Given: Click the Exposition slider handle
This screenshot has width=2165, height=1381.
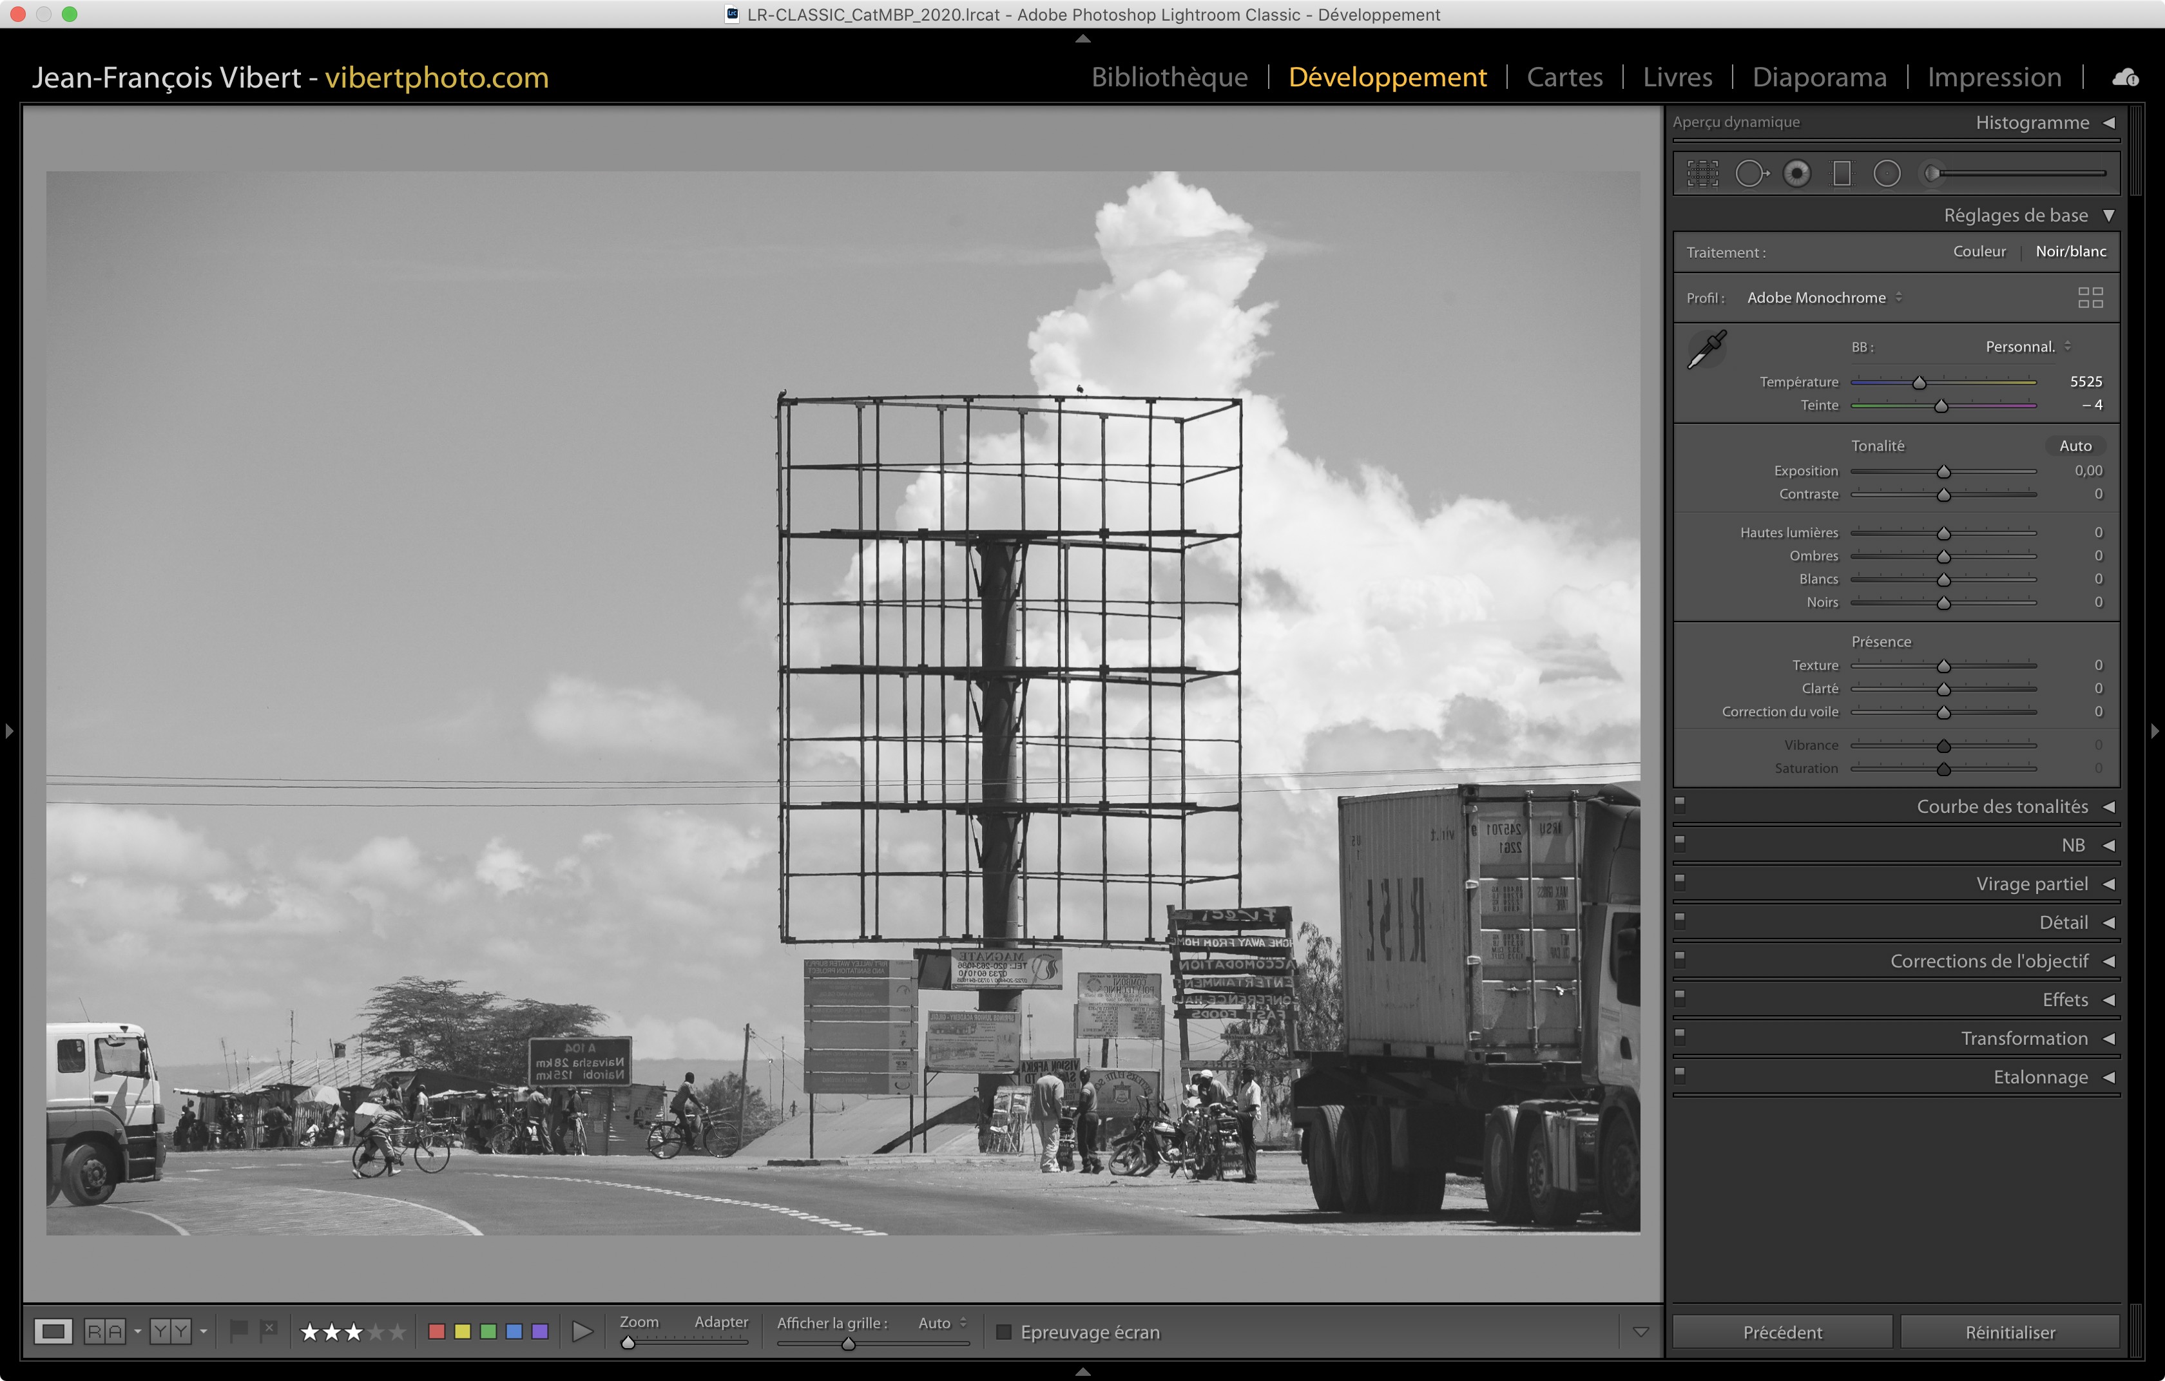Looking at the screenshot, I should point(1943,471).
